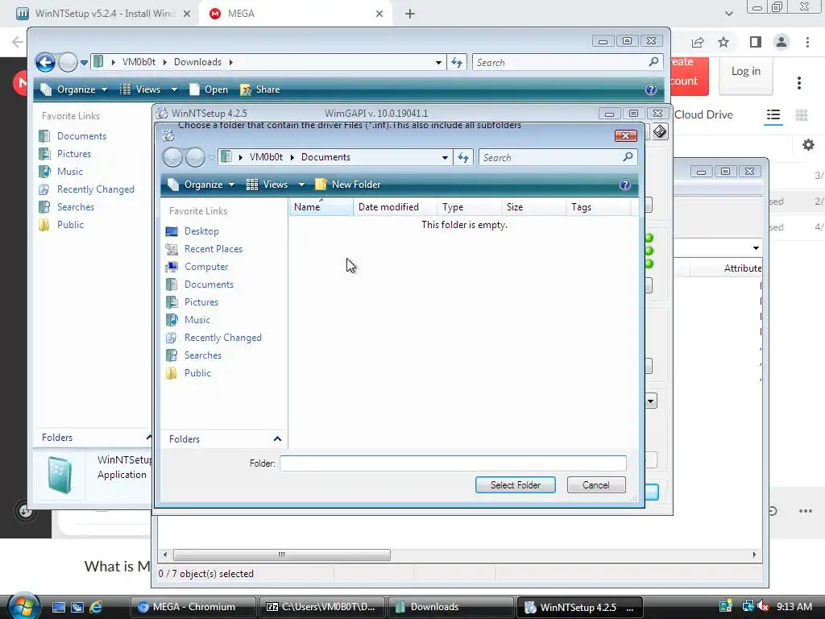Open Recent Places in dialog sidebar
The width and height of the screenshot is (825, 619).
pyautogui.click(x=213, y=249)
